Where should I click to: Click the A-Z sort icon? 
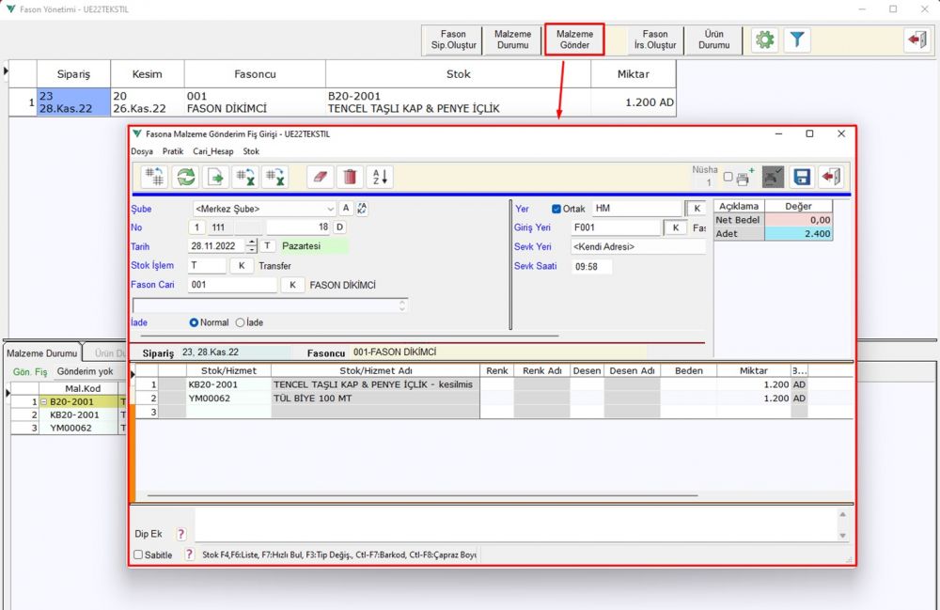pos(379,177)
